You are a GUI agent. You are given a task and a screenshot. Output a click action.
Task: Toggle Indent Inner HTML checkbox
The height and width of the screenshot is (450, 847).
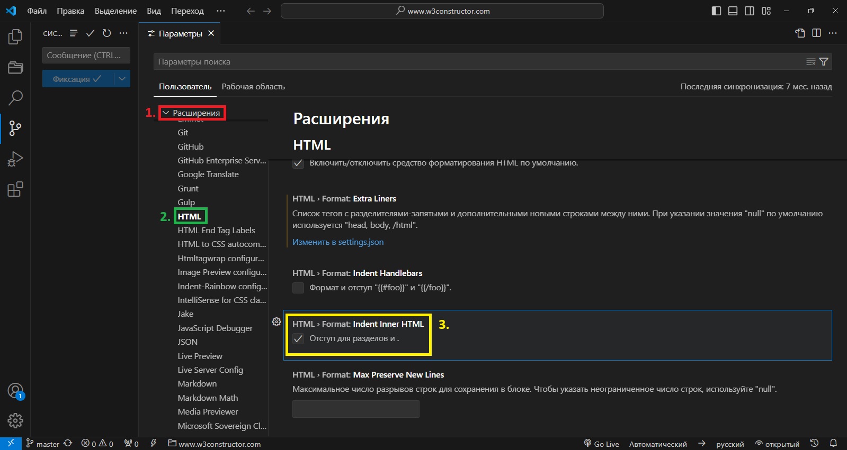(298, 338)
